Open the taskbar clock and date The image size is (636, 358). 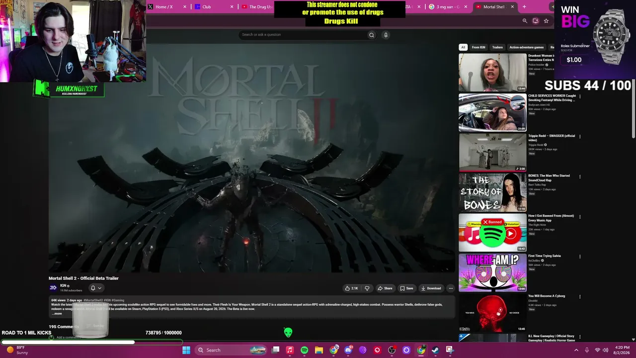point(622,350)
